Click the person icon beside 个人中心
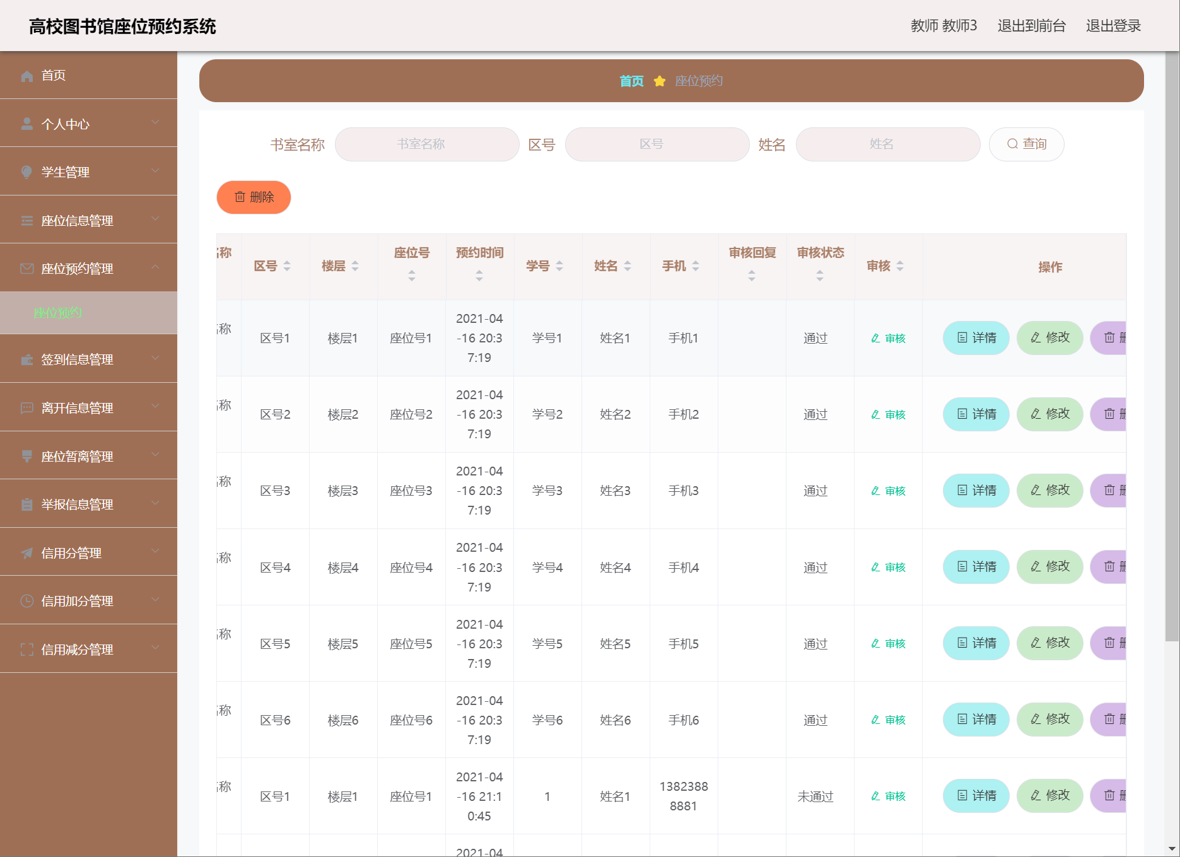Screen dimensions: 1180x857 click(x=26, y=124)
